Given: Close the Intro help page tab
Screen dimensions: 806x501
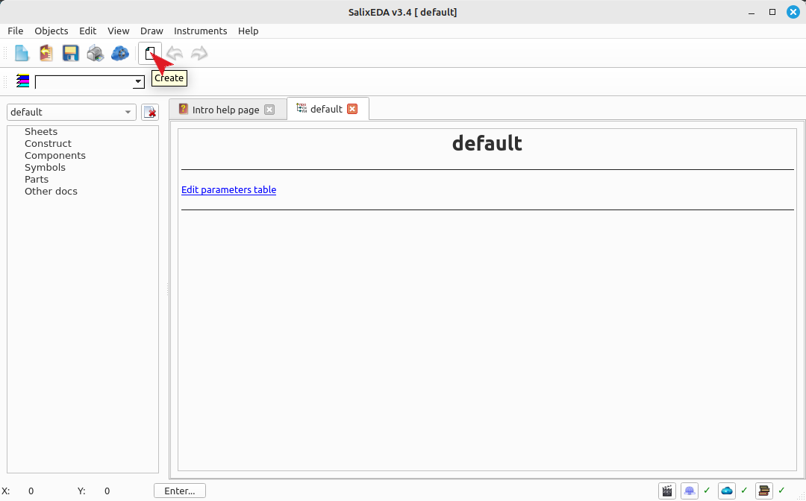Looking at the screenshot, I should [x=269, y=110].
